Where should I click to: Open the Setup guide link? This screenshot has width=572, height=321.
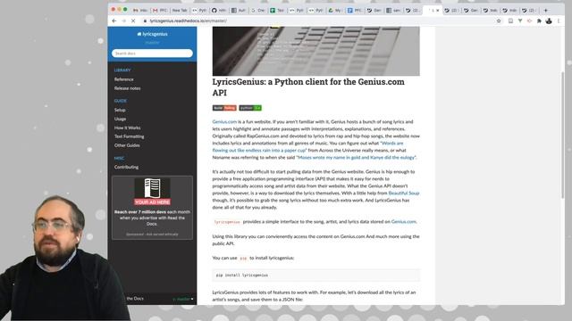[x=120, y=110]
